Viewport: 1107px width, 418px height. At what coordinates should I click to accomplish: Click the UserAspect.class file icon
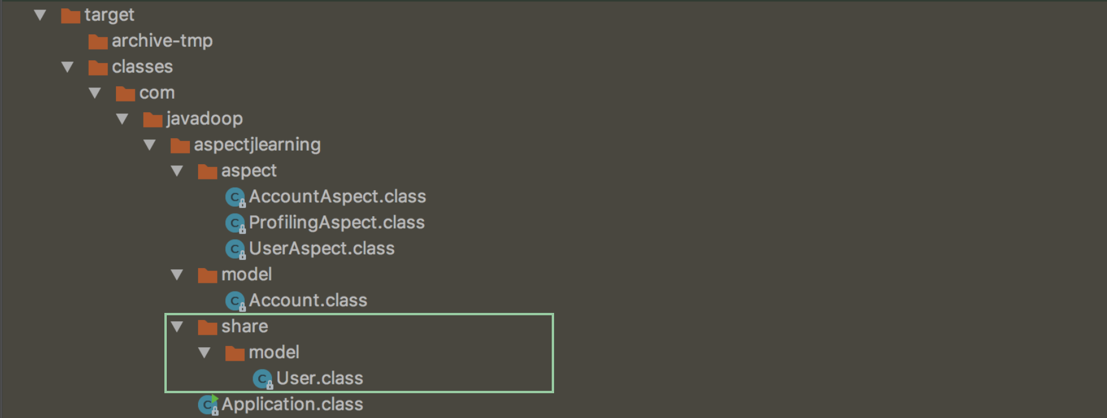(235, 249)
